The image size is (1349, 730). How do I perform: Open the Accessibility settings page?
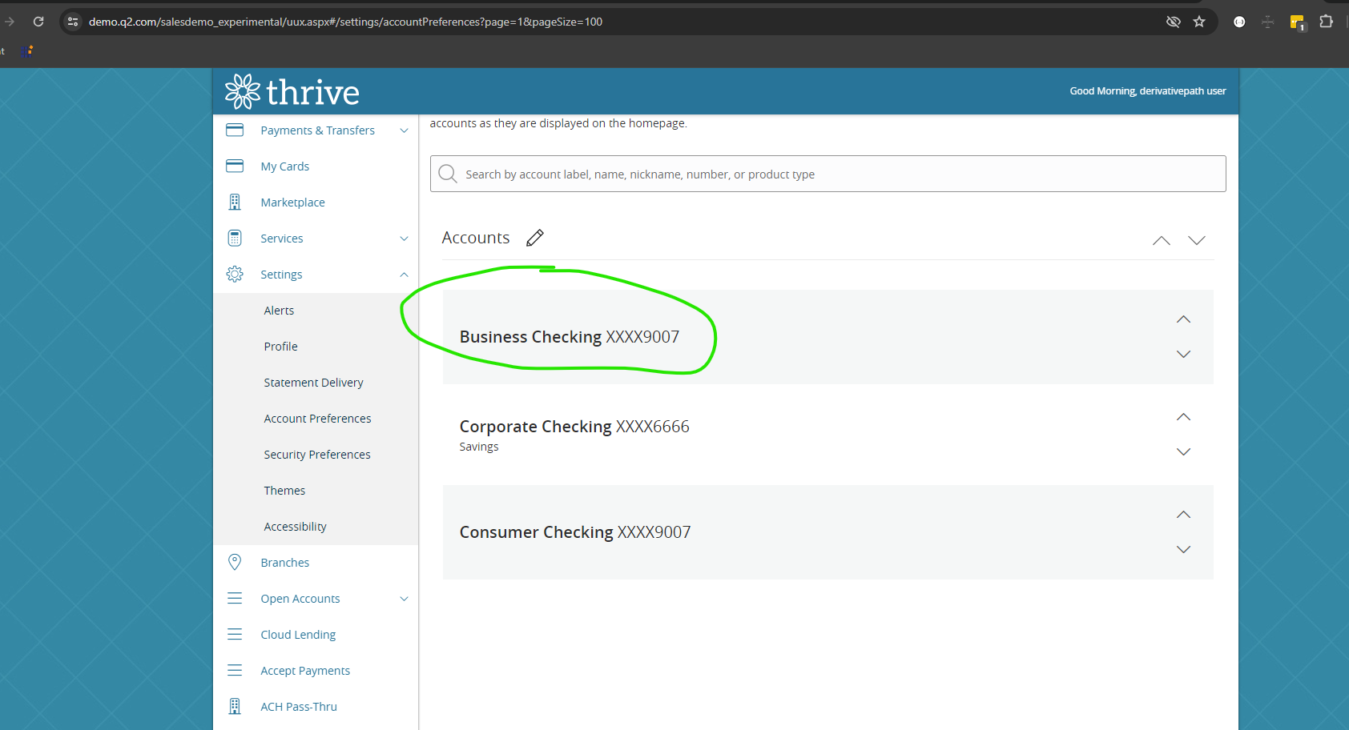click(295, 527)
